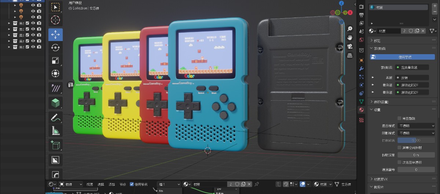
Task: Open the 视图 menu in node editor
Action: pos(90,184)
